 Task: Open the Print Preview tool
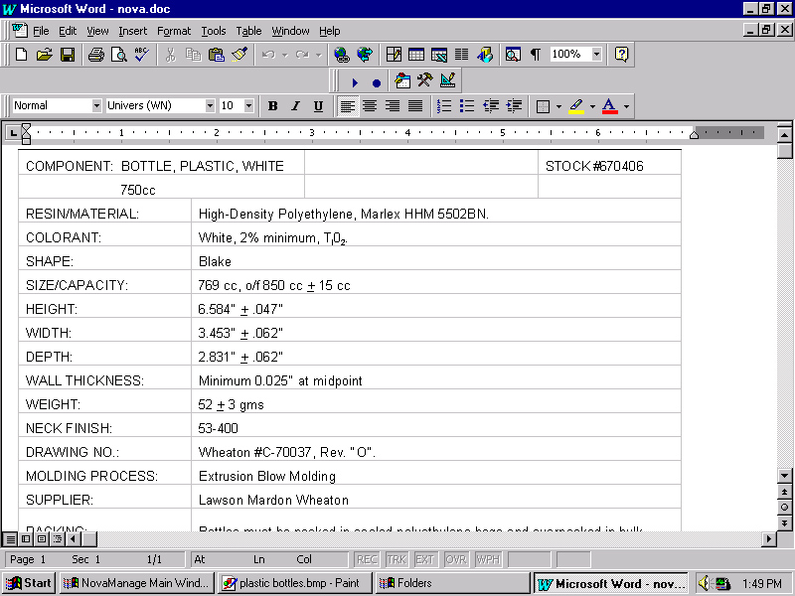tap(118, 55)
